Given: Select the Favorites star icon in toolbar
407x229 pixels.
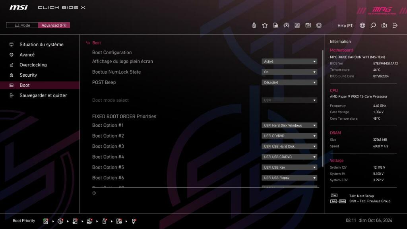Looking at the screenshot, I should (265, 25).
